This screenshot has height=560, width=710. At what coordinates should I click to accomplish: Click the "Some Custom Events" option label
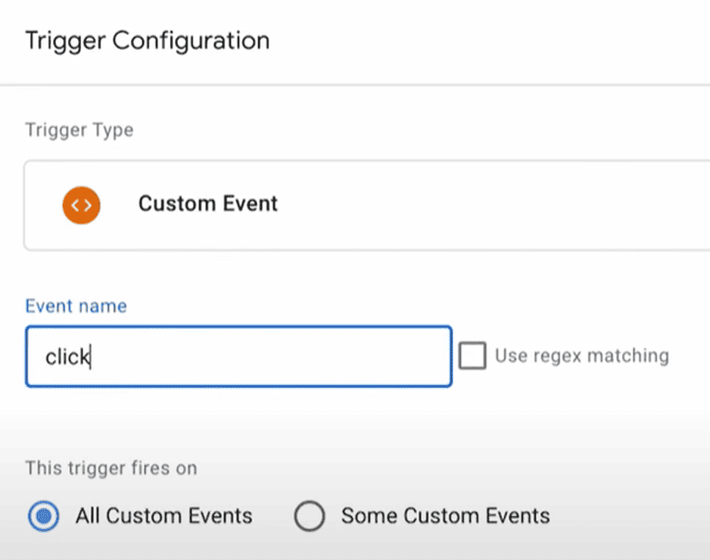click(445, 516)
